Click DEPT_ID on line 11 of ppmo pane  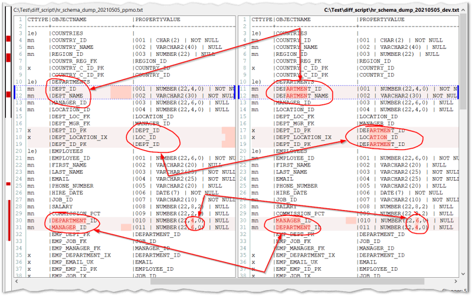tap(64, 89)
